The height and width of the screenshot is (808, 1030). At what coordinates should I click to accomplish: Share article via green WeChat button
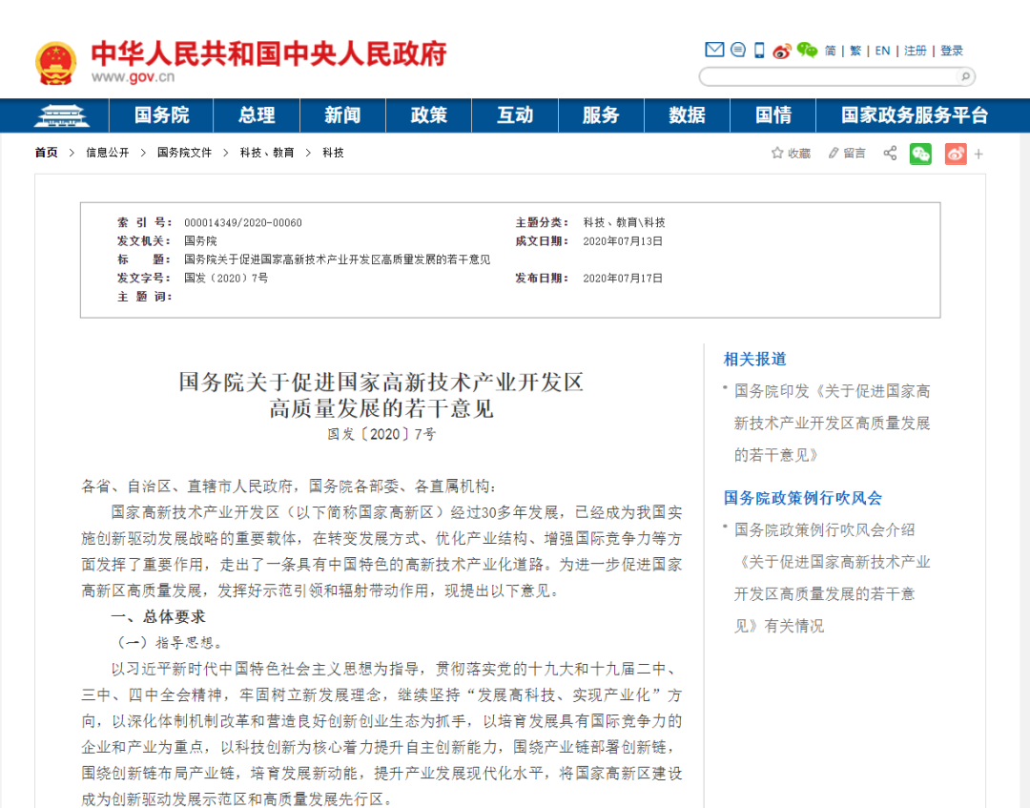coord(920,154)
